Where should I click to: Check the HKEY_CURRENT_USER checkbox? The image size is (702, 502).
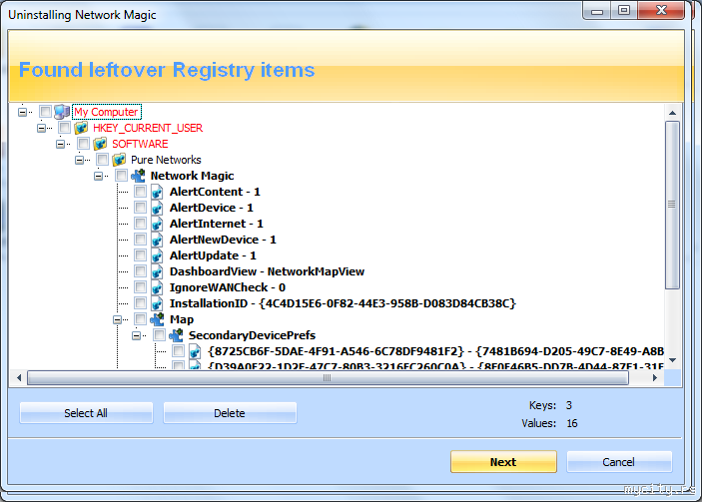pyautogui.click(x=65, y=127)
